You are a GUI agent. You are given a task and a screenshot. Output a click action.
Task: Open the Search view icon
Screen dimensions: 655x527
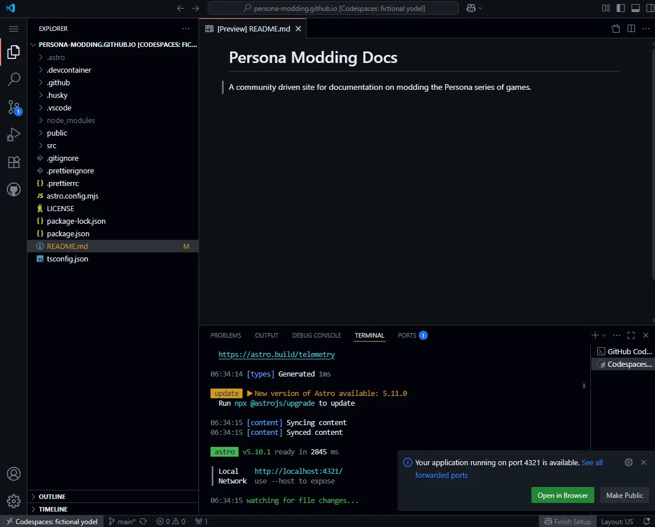[14, 80]
